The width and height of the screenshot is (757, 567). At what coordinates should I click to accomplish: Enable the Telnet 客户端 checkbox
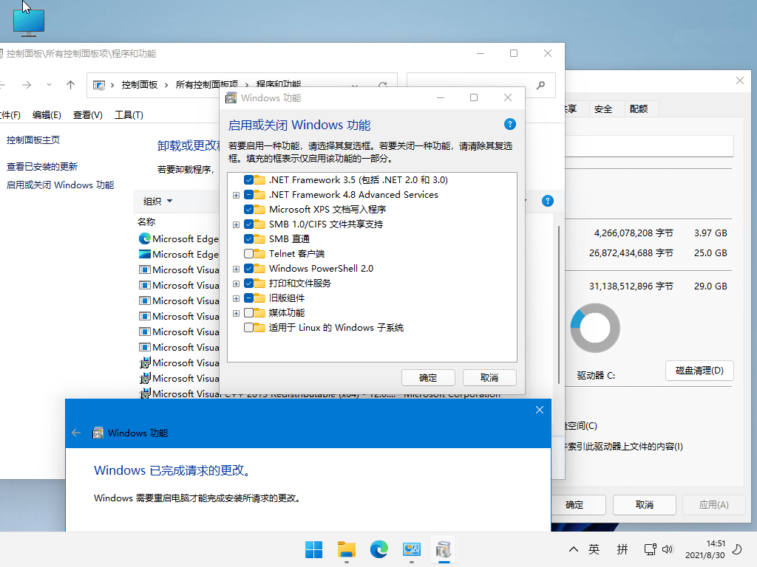point(248,254)
